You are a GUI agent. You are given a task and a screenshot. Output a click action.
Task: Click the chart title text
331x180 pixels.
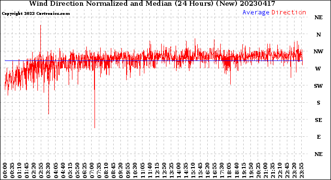click(x=152, y=3)
